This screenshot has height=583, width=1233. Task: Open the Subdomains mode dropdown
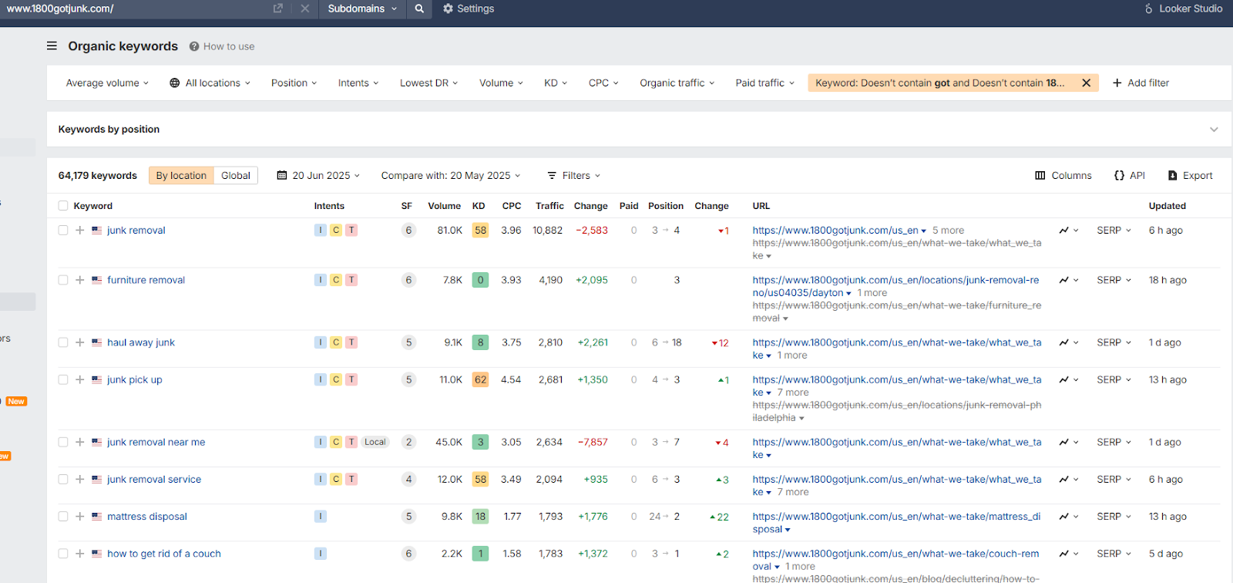[362, 8]
